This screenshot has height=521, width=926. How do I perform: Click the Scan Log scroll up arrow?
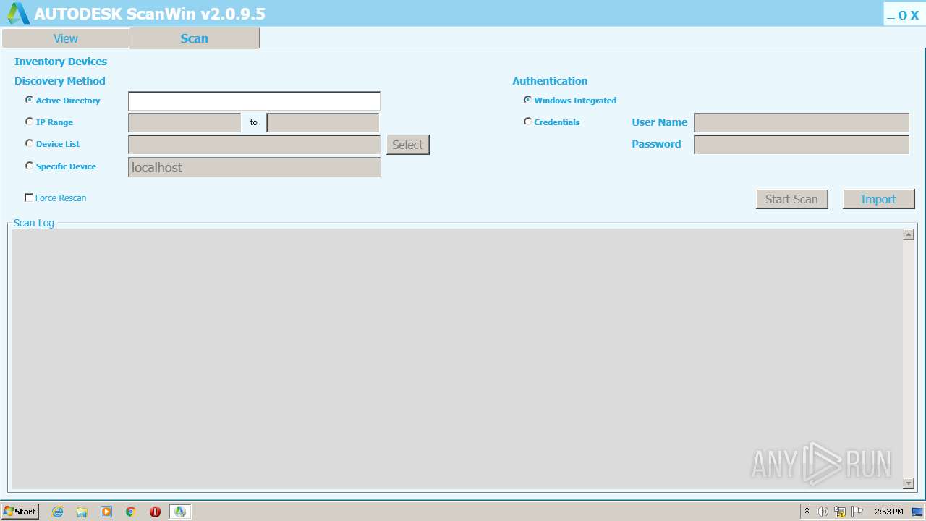point(909,234)
